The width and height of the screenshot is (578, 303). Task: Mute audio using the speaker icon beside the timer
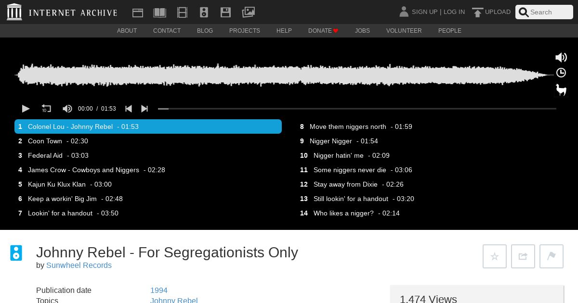pos(67,109)
